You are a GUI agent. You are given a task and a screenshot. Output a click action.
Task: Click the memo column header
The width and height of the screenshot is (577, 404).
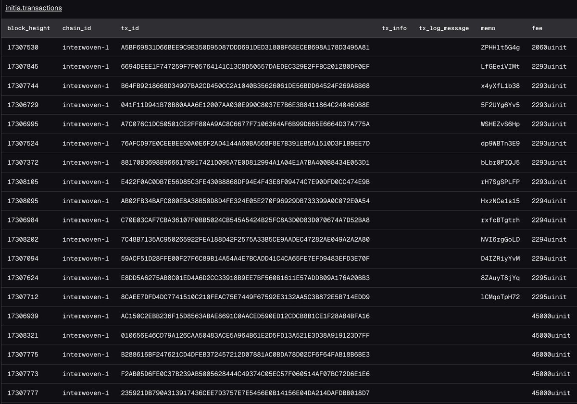point(488,28)
